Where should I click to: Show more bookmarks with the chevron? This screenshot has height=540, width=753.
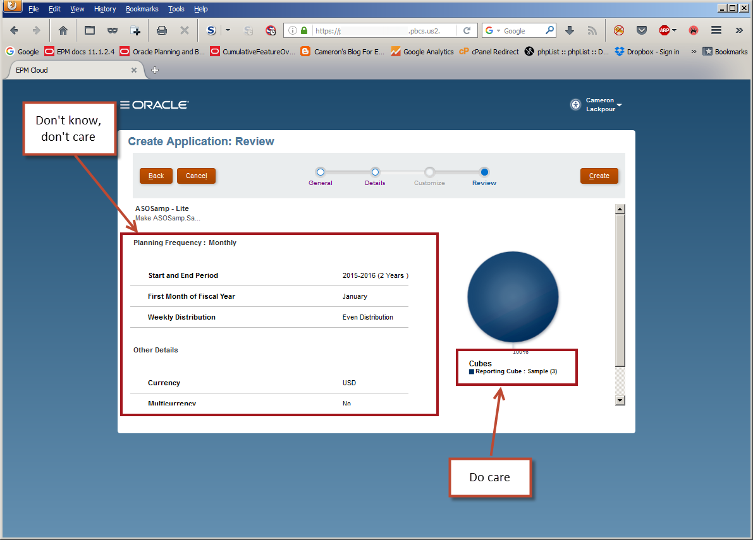pos(694,51)
